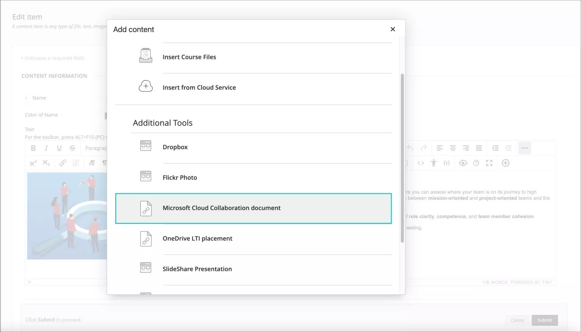Viewport: 581px width, 332px height.
Task: Select Microsoft Cloud Collaboration document
Action: point(221,208)
